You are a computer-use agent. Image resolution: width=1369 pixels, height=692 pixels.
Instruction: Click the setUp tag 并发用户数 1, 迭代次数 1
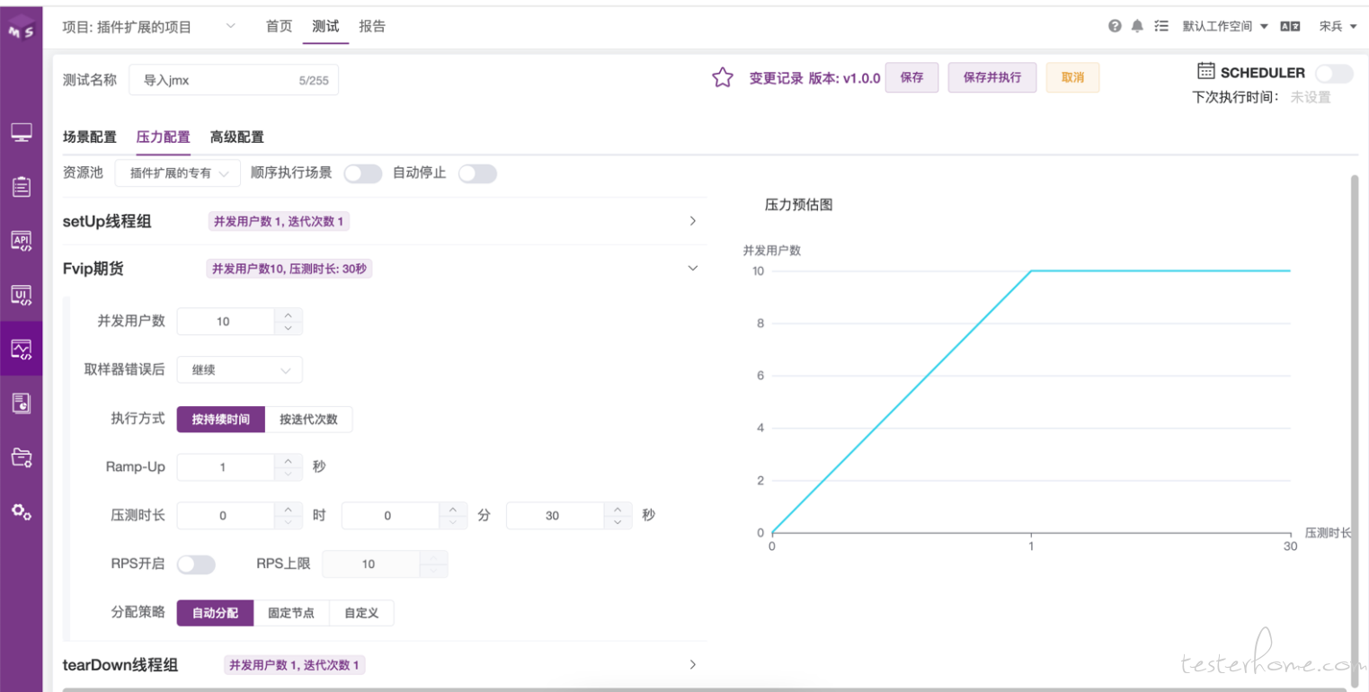(x=279, y=221)
